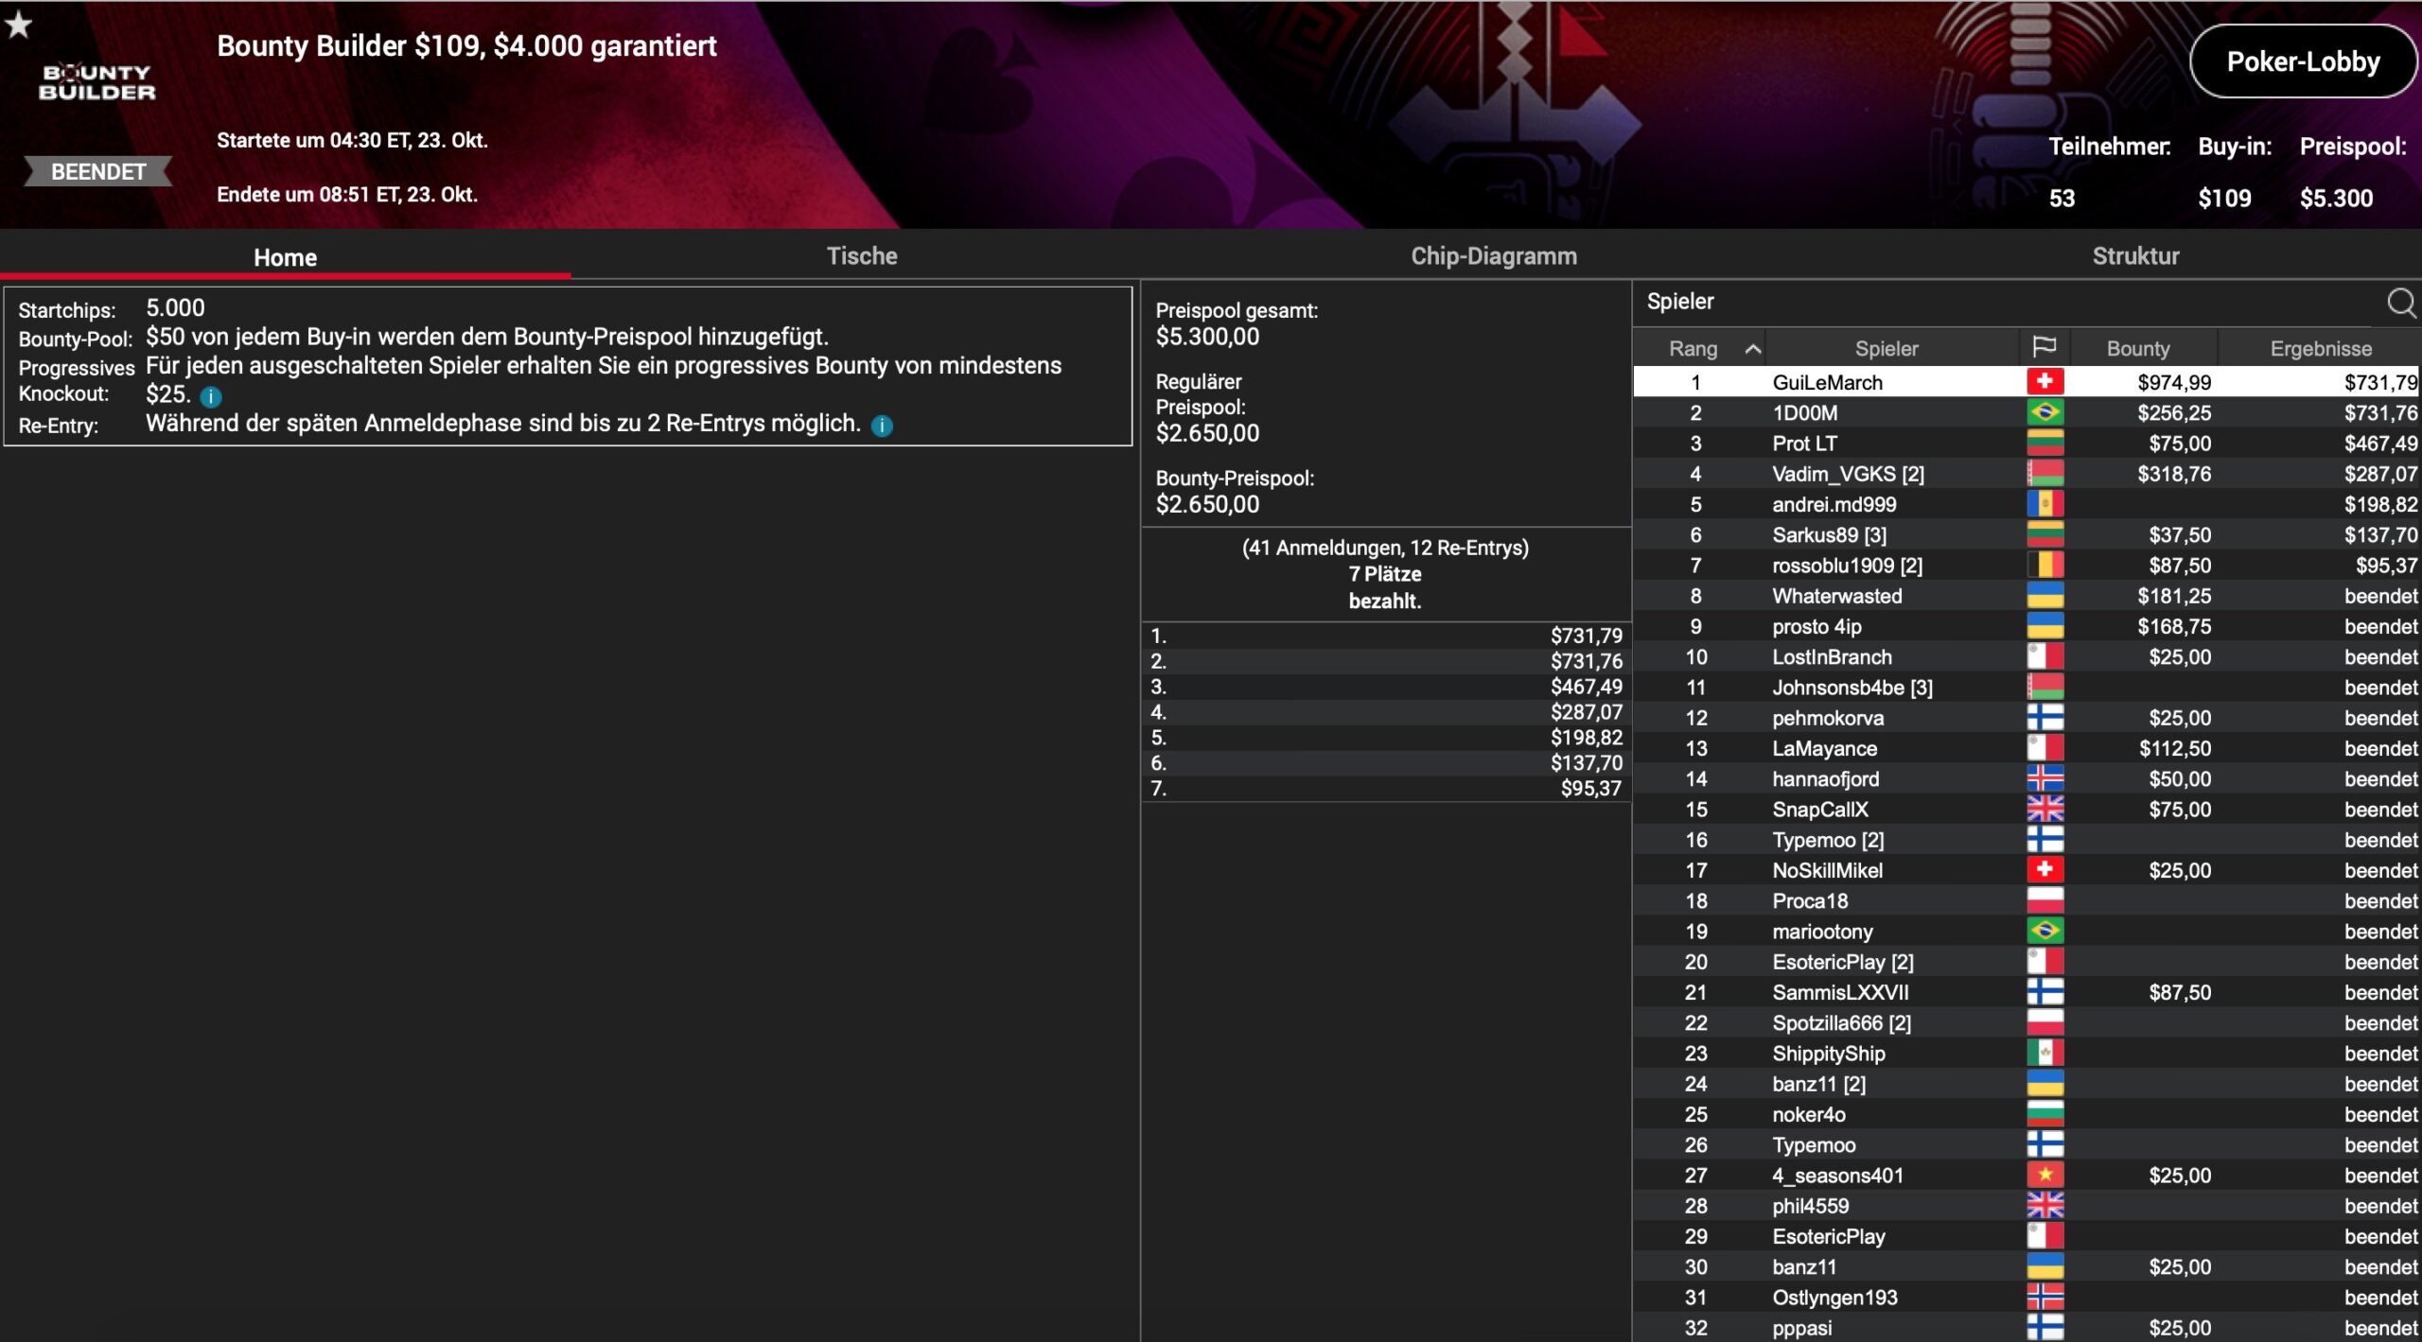Sort by the Ergebnisse column header
Screen dimensions: 2422x1342
2320,349
